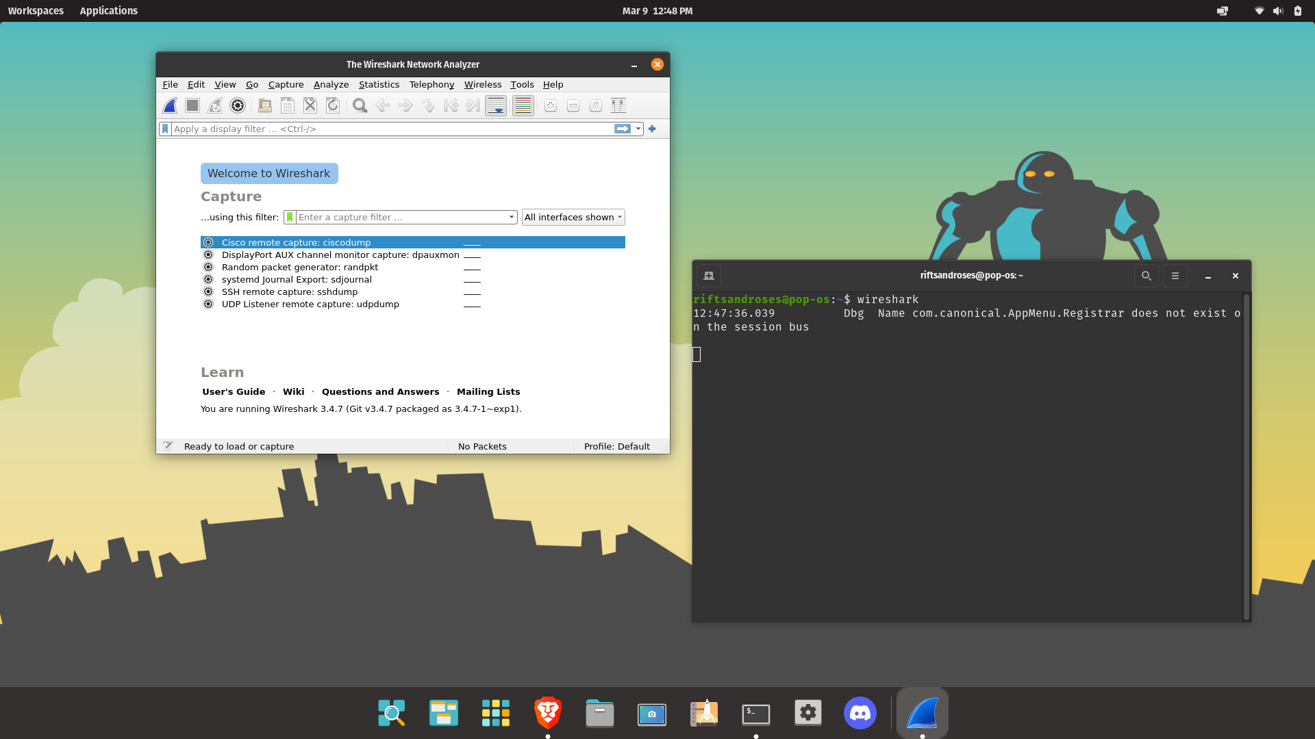1315x739 pixels.
Task: Find a packet magnifier icon
Action: click(x=360, y=105)
